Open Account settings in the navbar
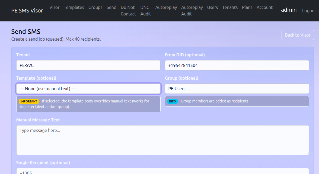This screenshot has height=174, width=319. click(x=264, y=7)
